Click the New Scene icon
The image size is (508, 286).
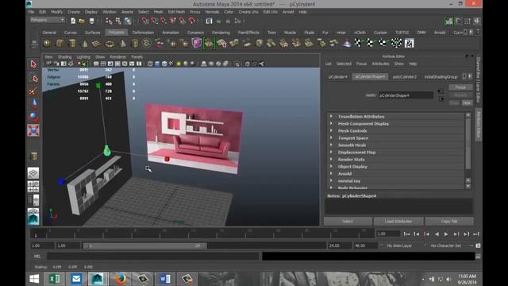click(x=73, y=21)
